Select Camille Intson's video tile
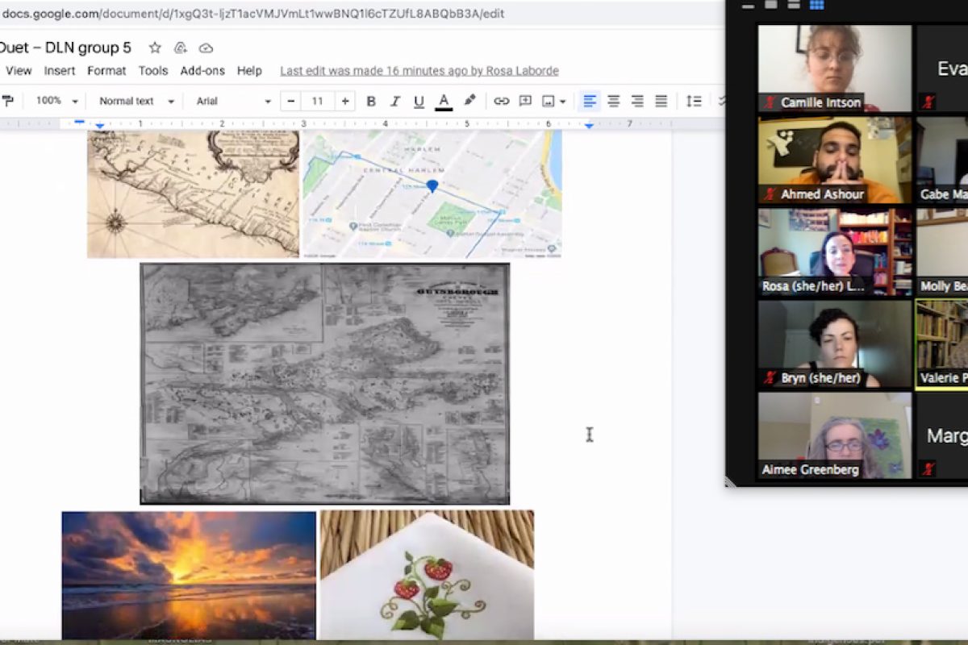The width and height of the screenshot is (968, 645). tap(835, 68)
